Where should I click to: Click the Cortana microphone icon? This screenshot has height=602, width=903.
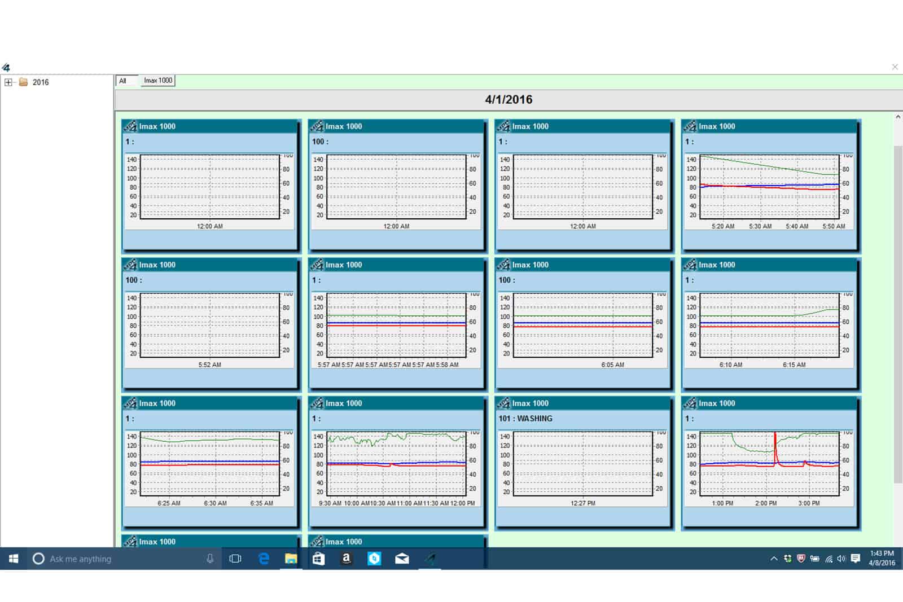210,559
